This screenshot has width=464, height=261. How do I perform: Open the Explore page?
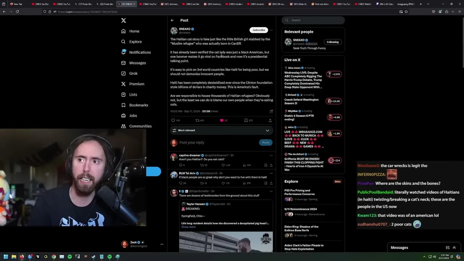131,42
